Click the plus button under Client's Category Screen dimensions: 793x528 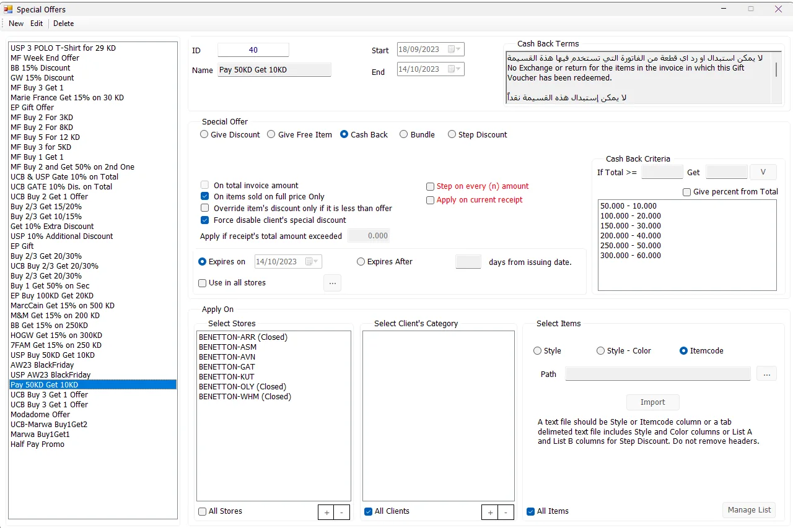click(x=489, y=513)
